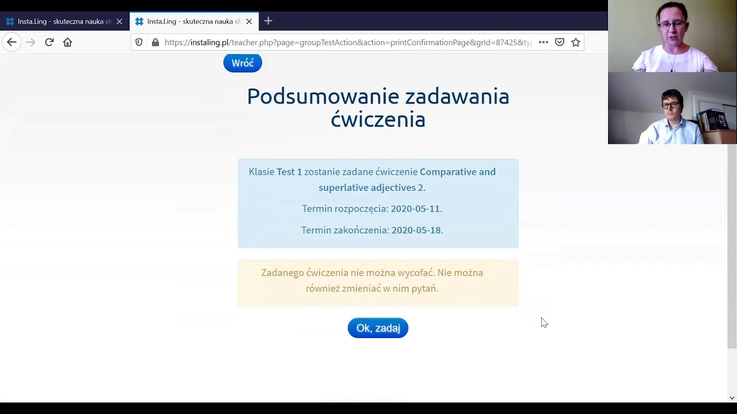The height and width of the screenshot is (414, 737).
Task: Open page actions three-dot menu
Action: [543, 42]
